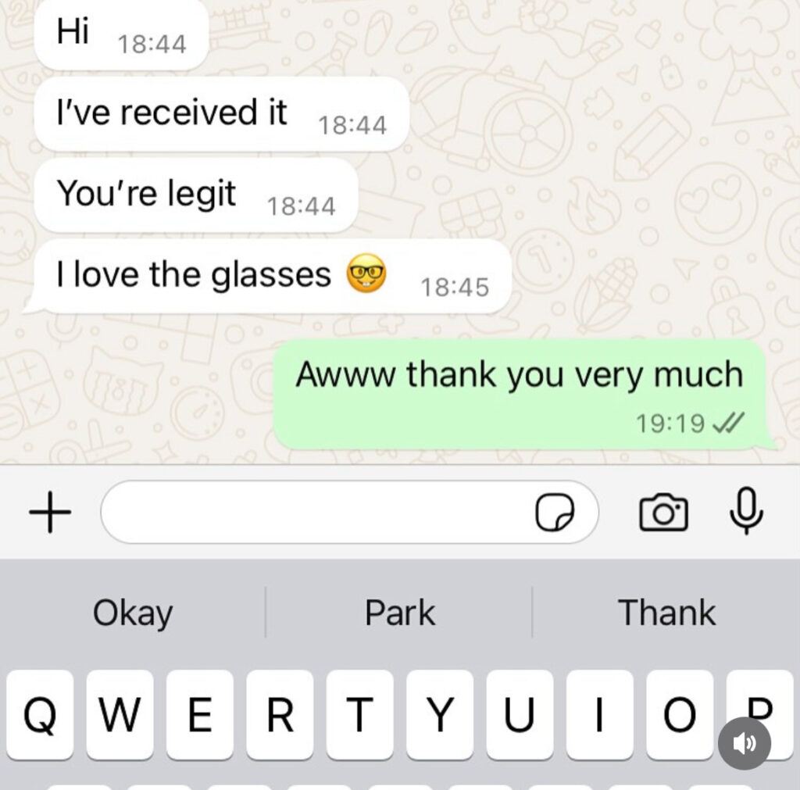Tap the Q key on keyboard
This screenshot has height=790, width=800.
tap(40, 714)
